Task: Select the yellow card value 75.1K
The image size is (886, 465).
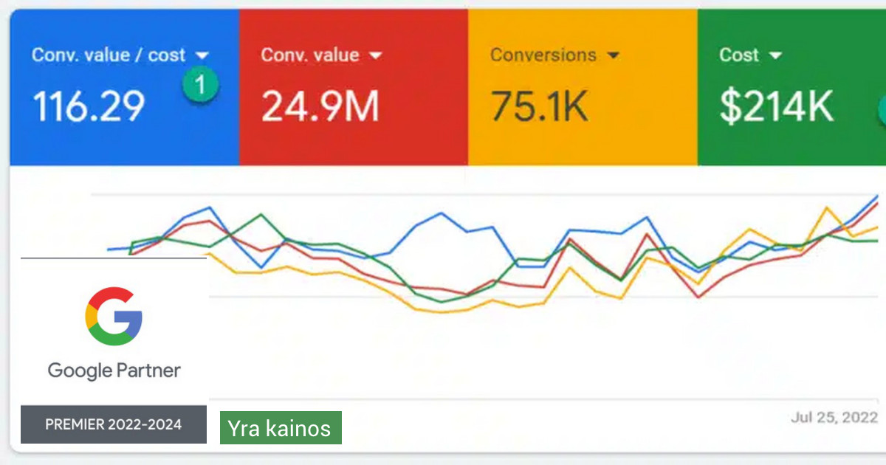Action: pos(540,107)
